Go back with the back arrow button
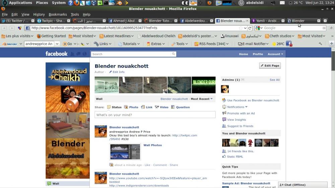335x188 pixels. click(4, 28)
